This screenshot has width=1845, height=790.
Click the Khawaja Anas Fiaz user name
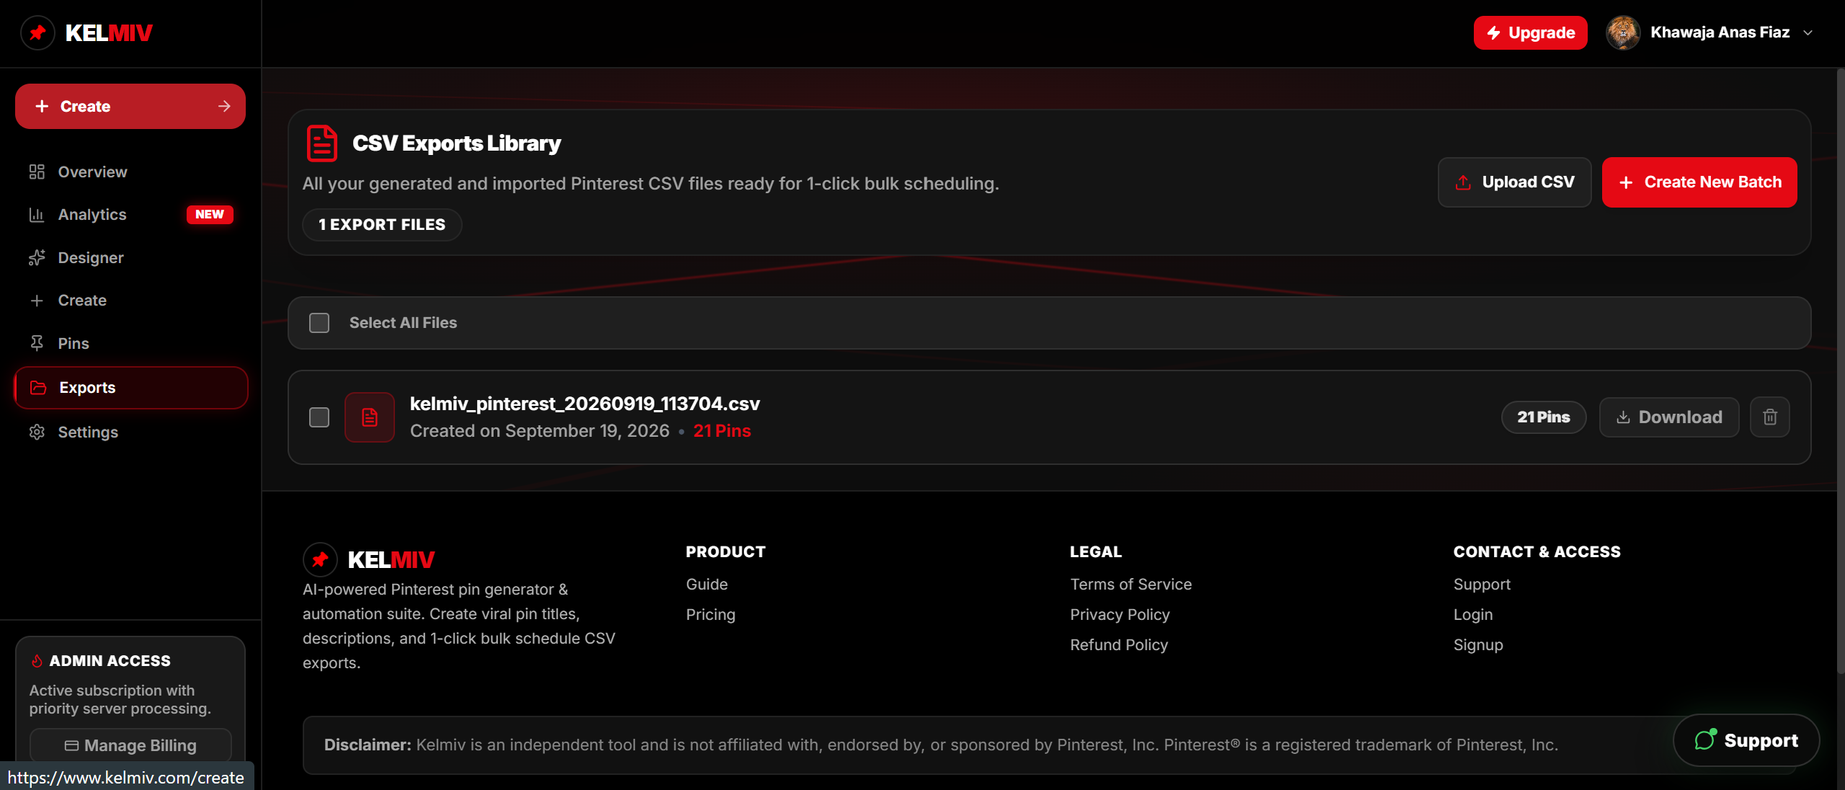[1720, 32]
